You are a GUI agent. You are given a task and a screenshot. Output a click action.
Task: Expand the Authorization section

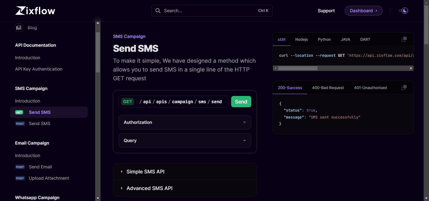(184, 122)
